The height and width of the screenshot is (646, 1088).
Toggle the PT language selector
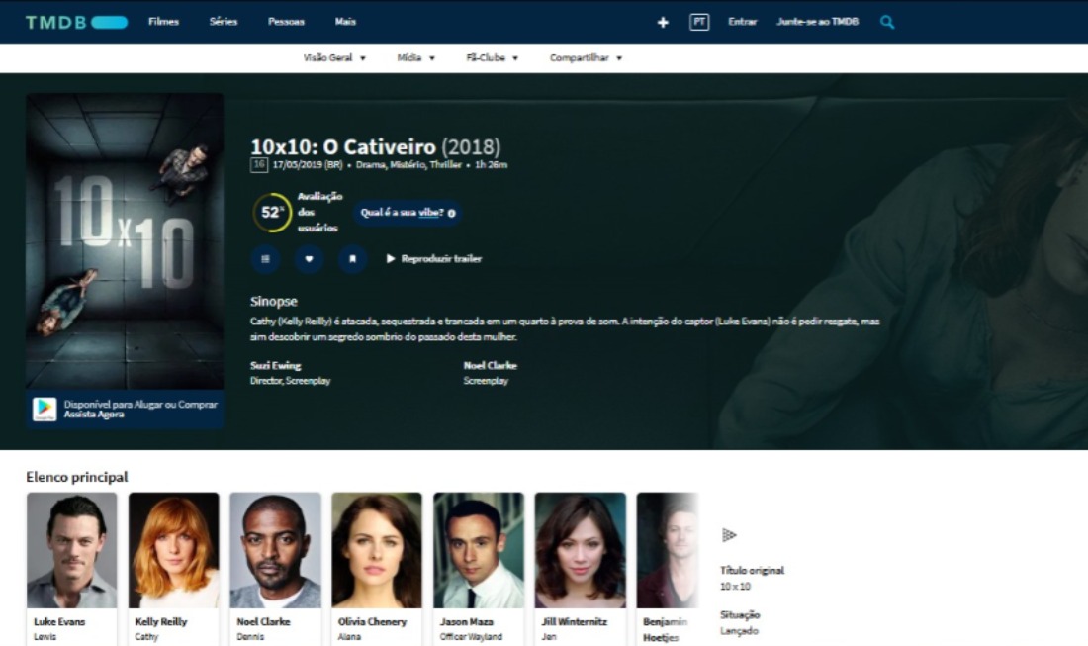(699, 22)
